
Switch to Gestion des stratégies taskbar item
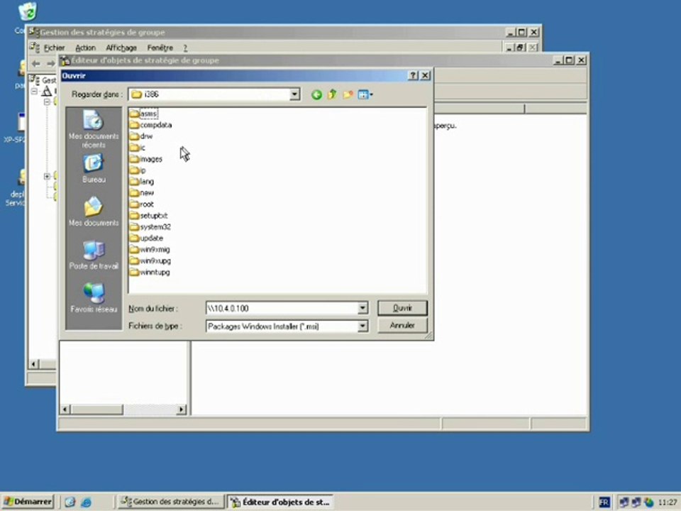point(171,502)
